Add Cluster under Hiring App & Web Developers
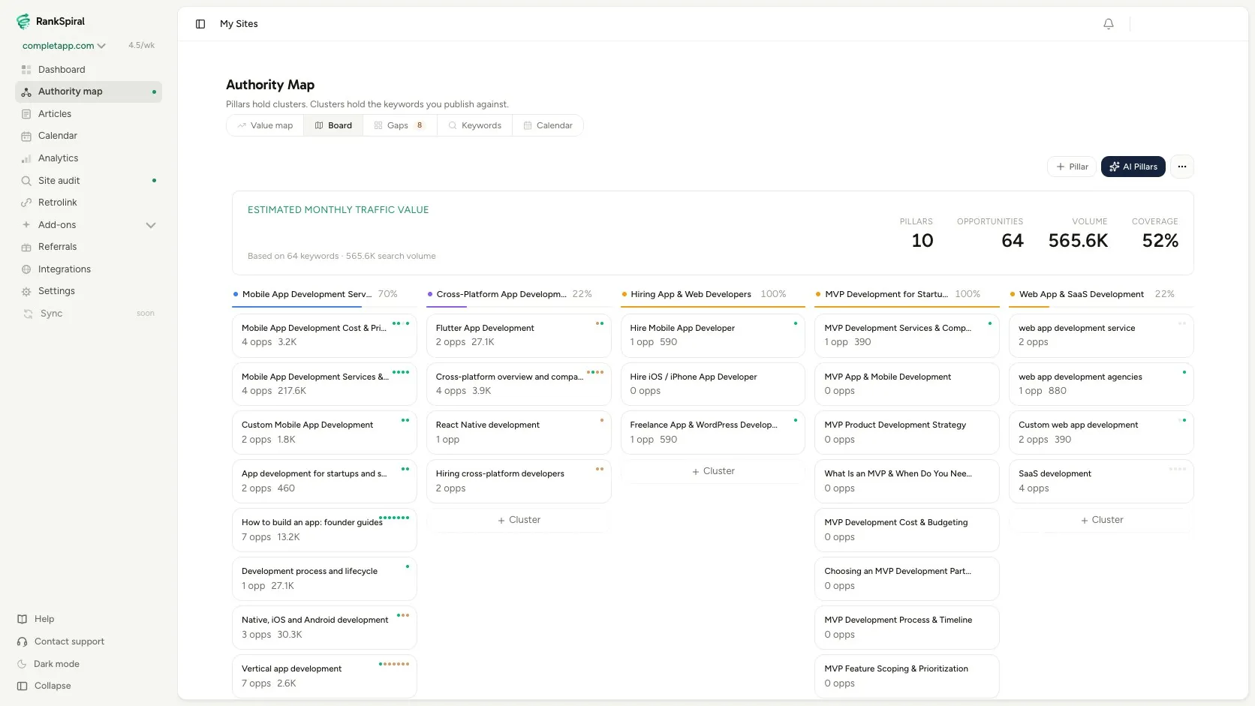Screen dimensions: 1255x706 pyautogui.click(x=713, y=471)
